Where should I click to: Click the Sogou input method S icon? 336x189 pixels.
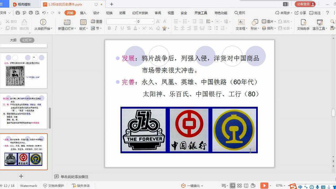[x=293, y=186]
